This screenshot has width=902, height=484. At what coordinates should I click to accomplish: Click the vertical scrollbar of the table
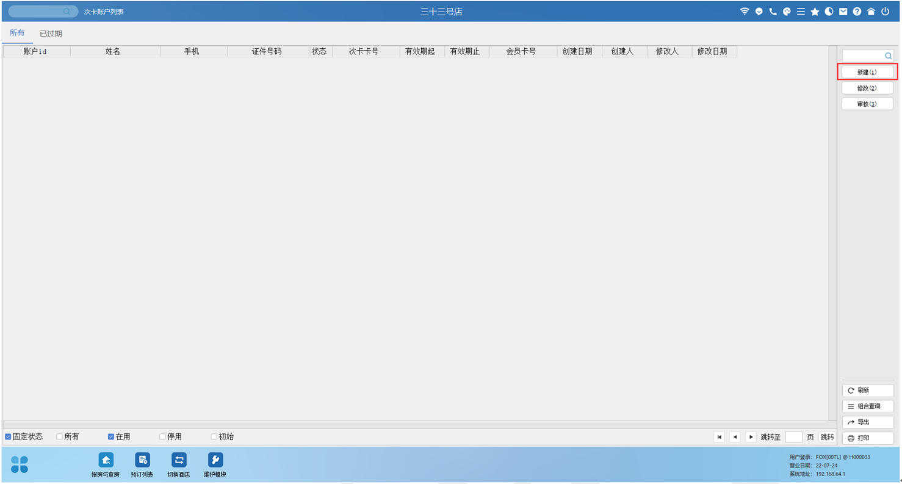pyautogui.click(x=832, y=233)
